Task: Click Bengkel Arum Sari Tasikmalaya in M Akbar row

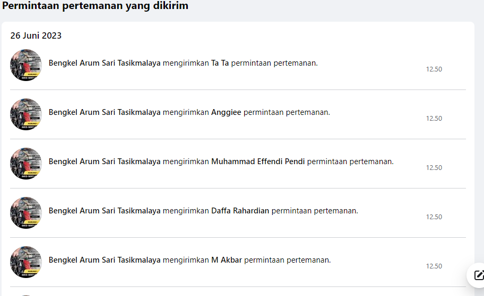Action: [105, 261]
